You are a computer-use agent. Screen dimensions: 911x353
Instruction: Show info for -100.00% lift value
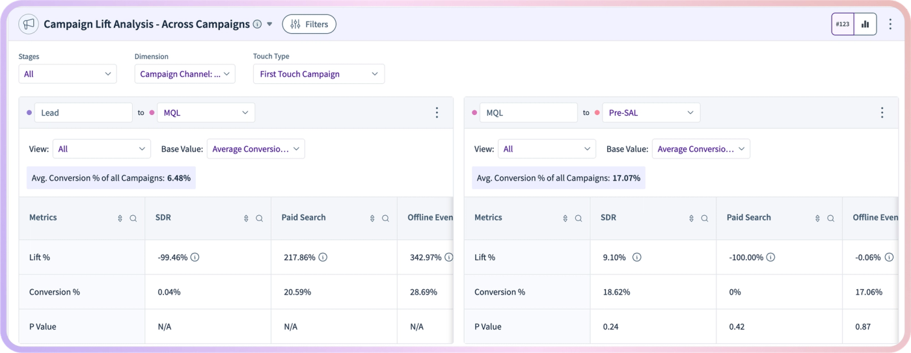[x=770, y=257]
